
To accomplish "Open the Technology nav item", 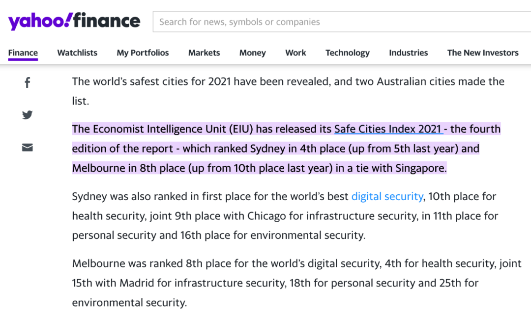I will [x=348, y=53].
